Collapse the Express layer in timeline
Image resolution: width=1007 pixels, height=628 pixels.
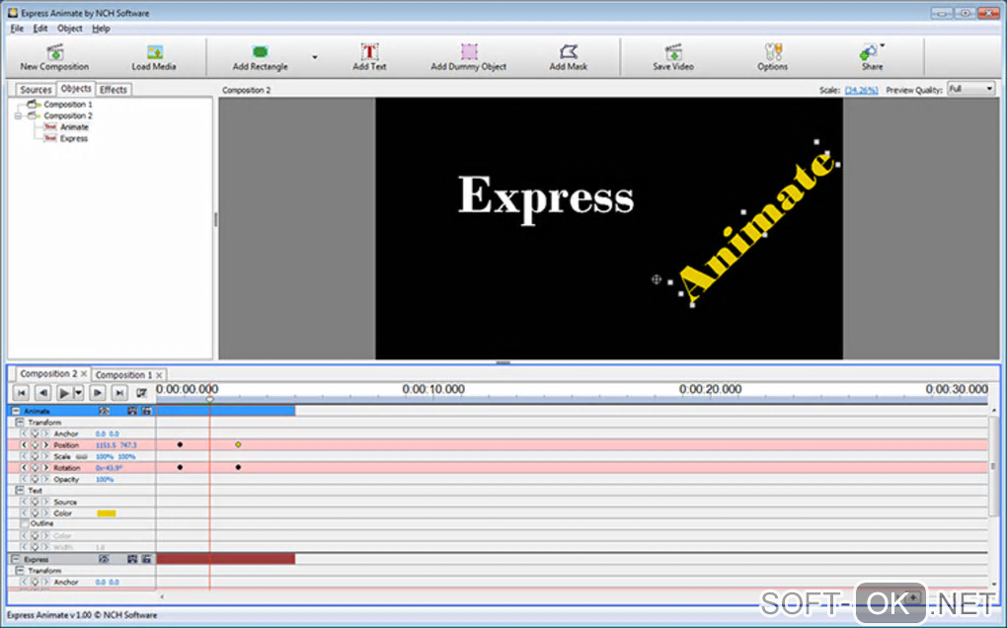tap(16, 559)
